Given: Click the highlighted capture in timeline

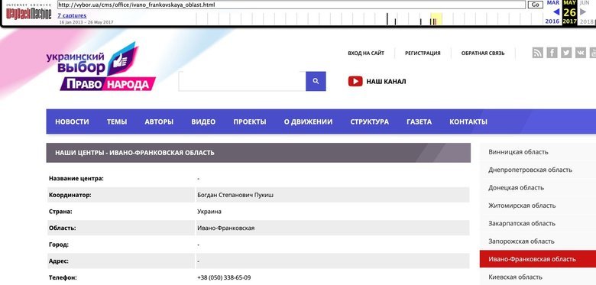Looking at the screenshot, I should click(436, 19).
